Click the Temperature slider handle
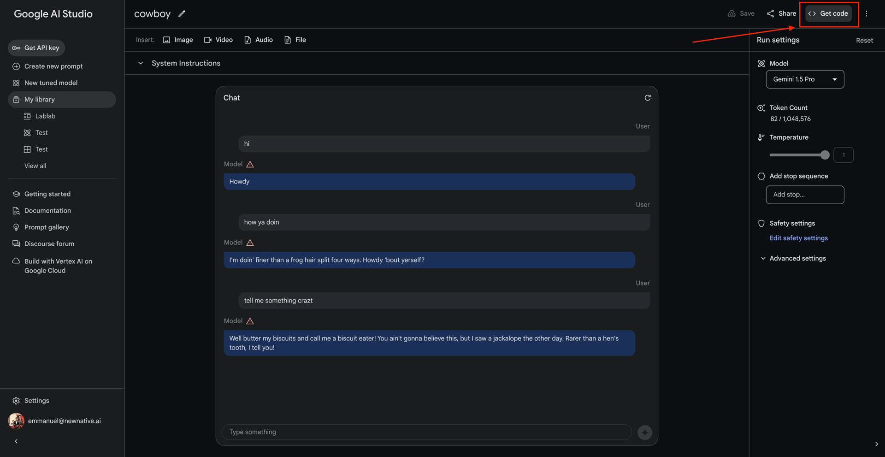 point(825,155)
